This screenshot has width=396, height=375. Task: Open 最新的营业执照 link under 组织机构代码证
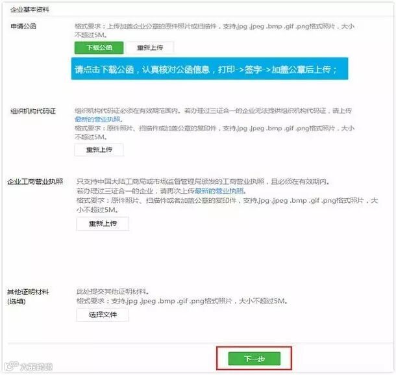point(98,120)
